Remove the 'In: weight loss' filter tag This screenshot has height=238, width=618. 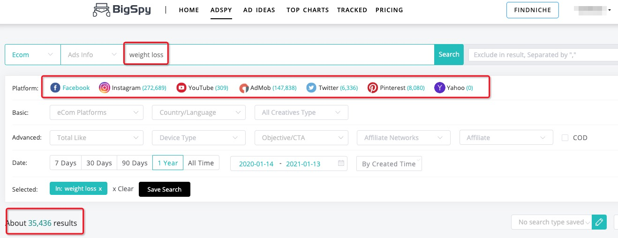point(100,188)
